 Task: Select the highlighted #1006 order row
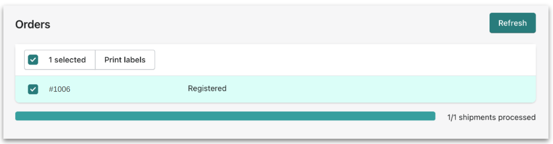click(320, 89)
